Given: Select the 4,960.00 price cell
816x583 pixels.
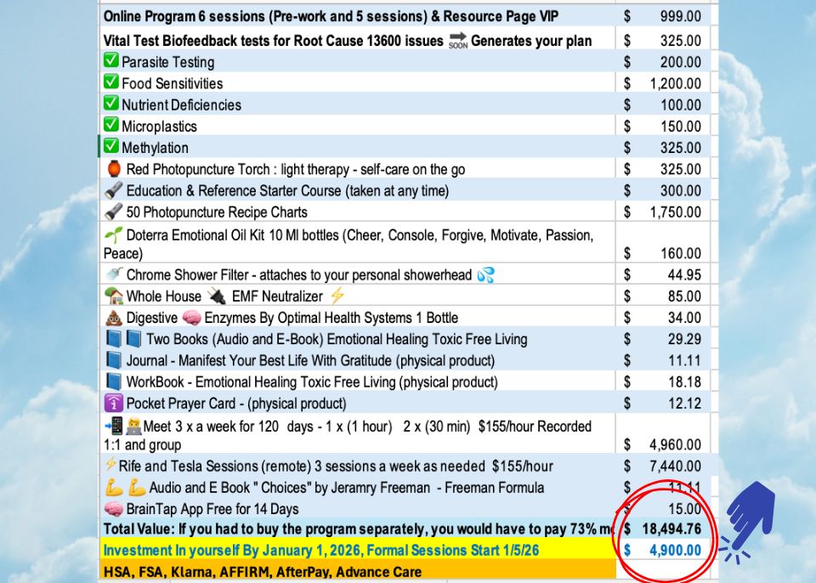Looking at the screenshot, I should [675, 444].
